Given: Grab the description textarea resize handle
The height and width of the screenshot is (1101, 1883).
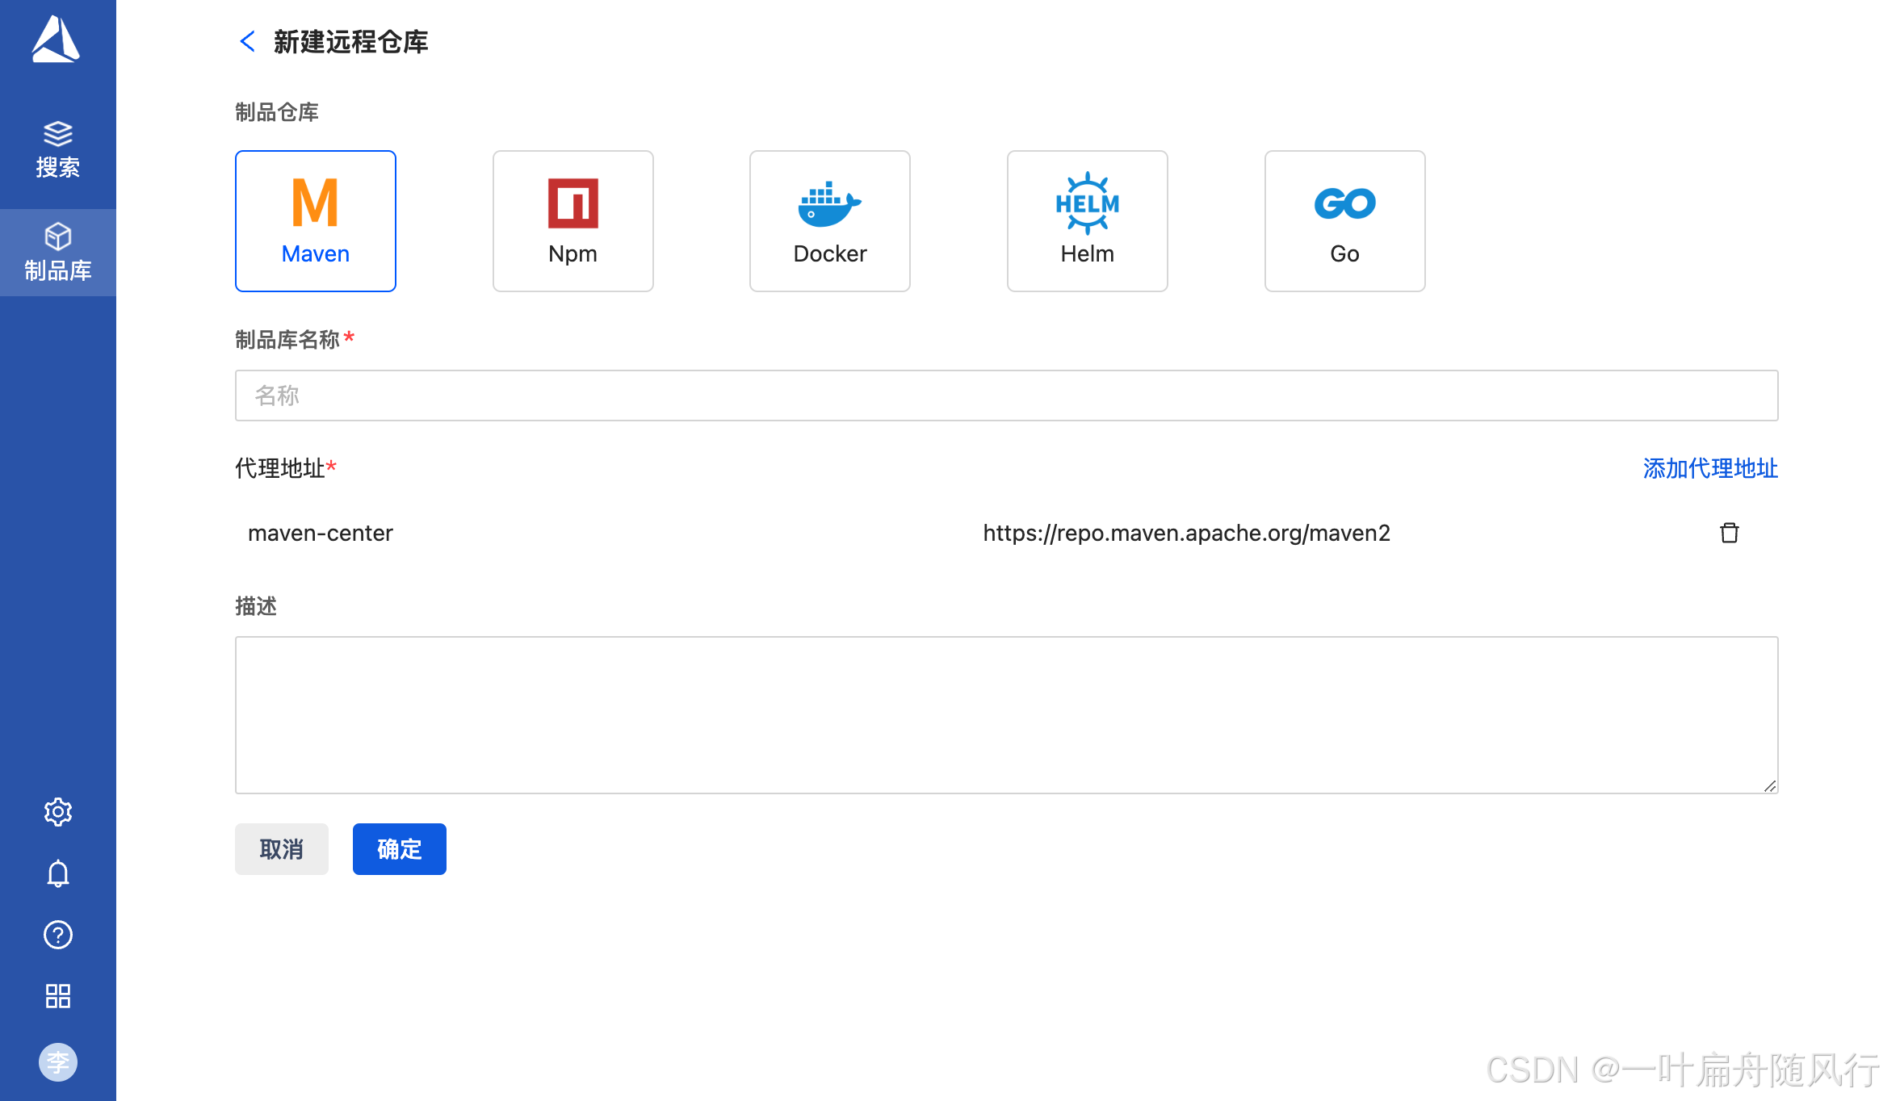Looking at the screenshot, I should click(x=1770, y=785).
